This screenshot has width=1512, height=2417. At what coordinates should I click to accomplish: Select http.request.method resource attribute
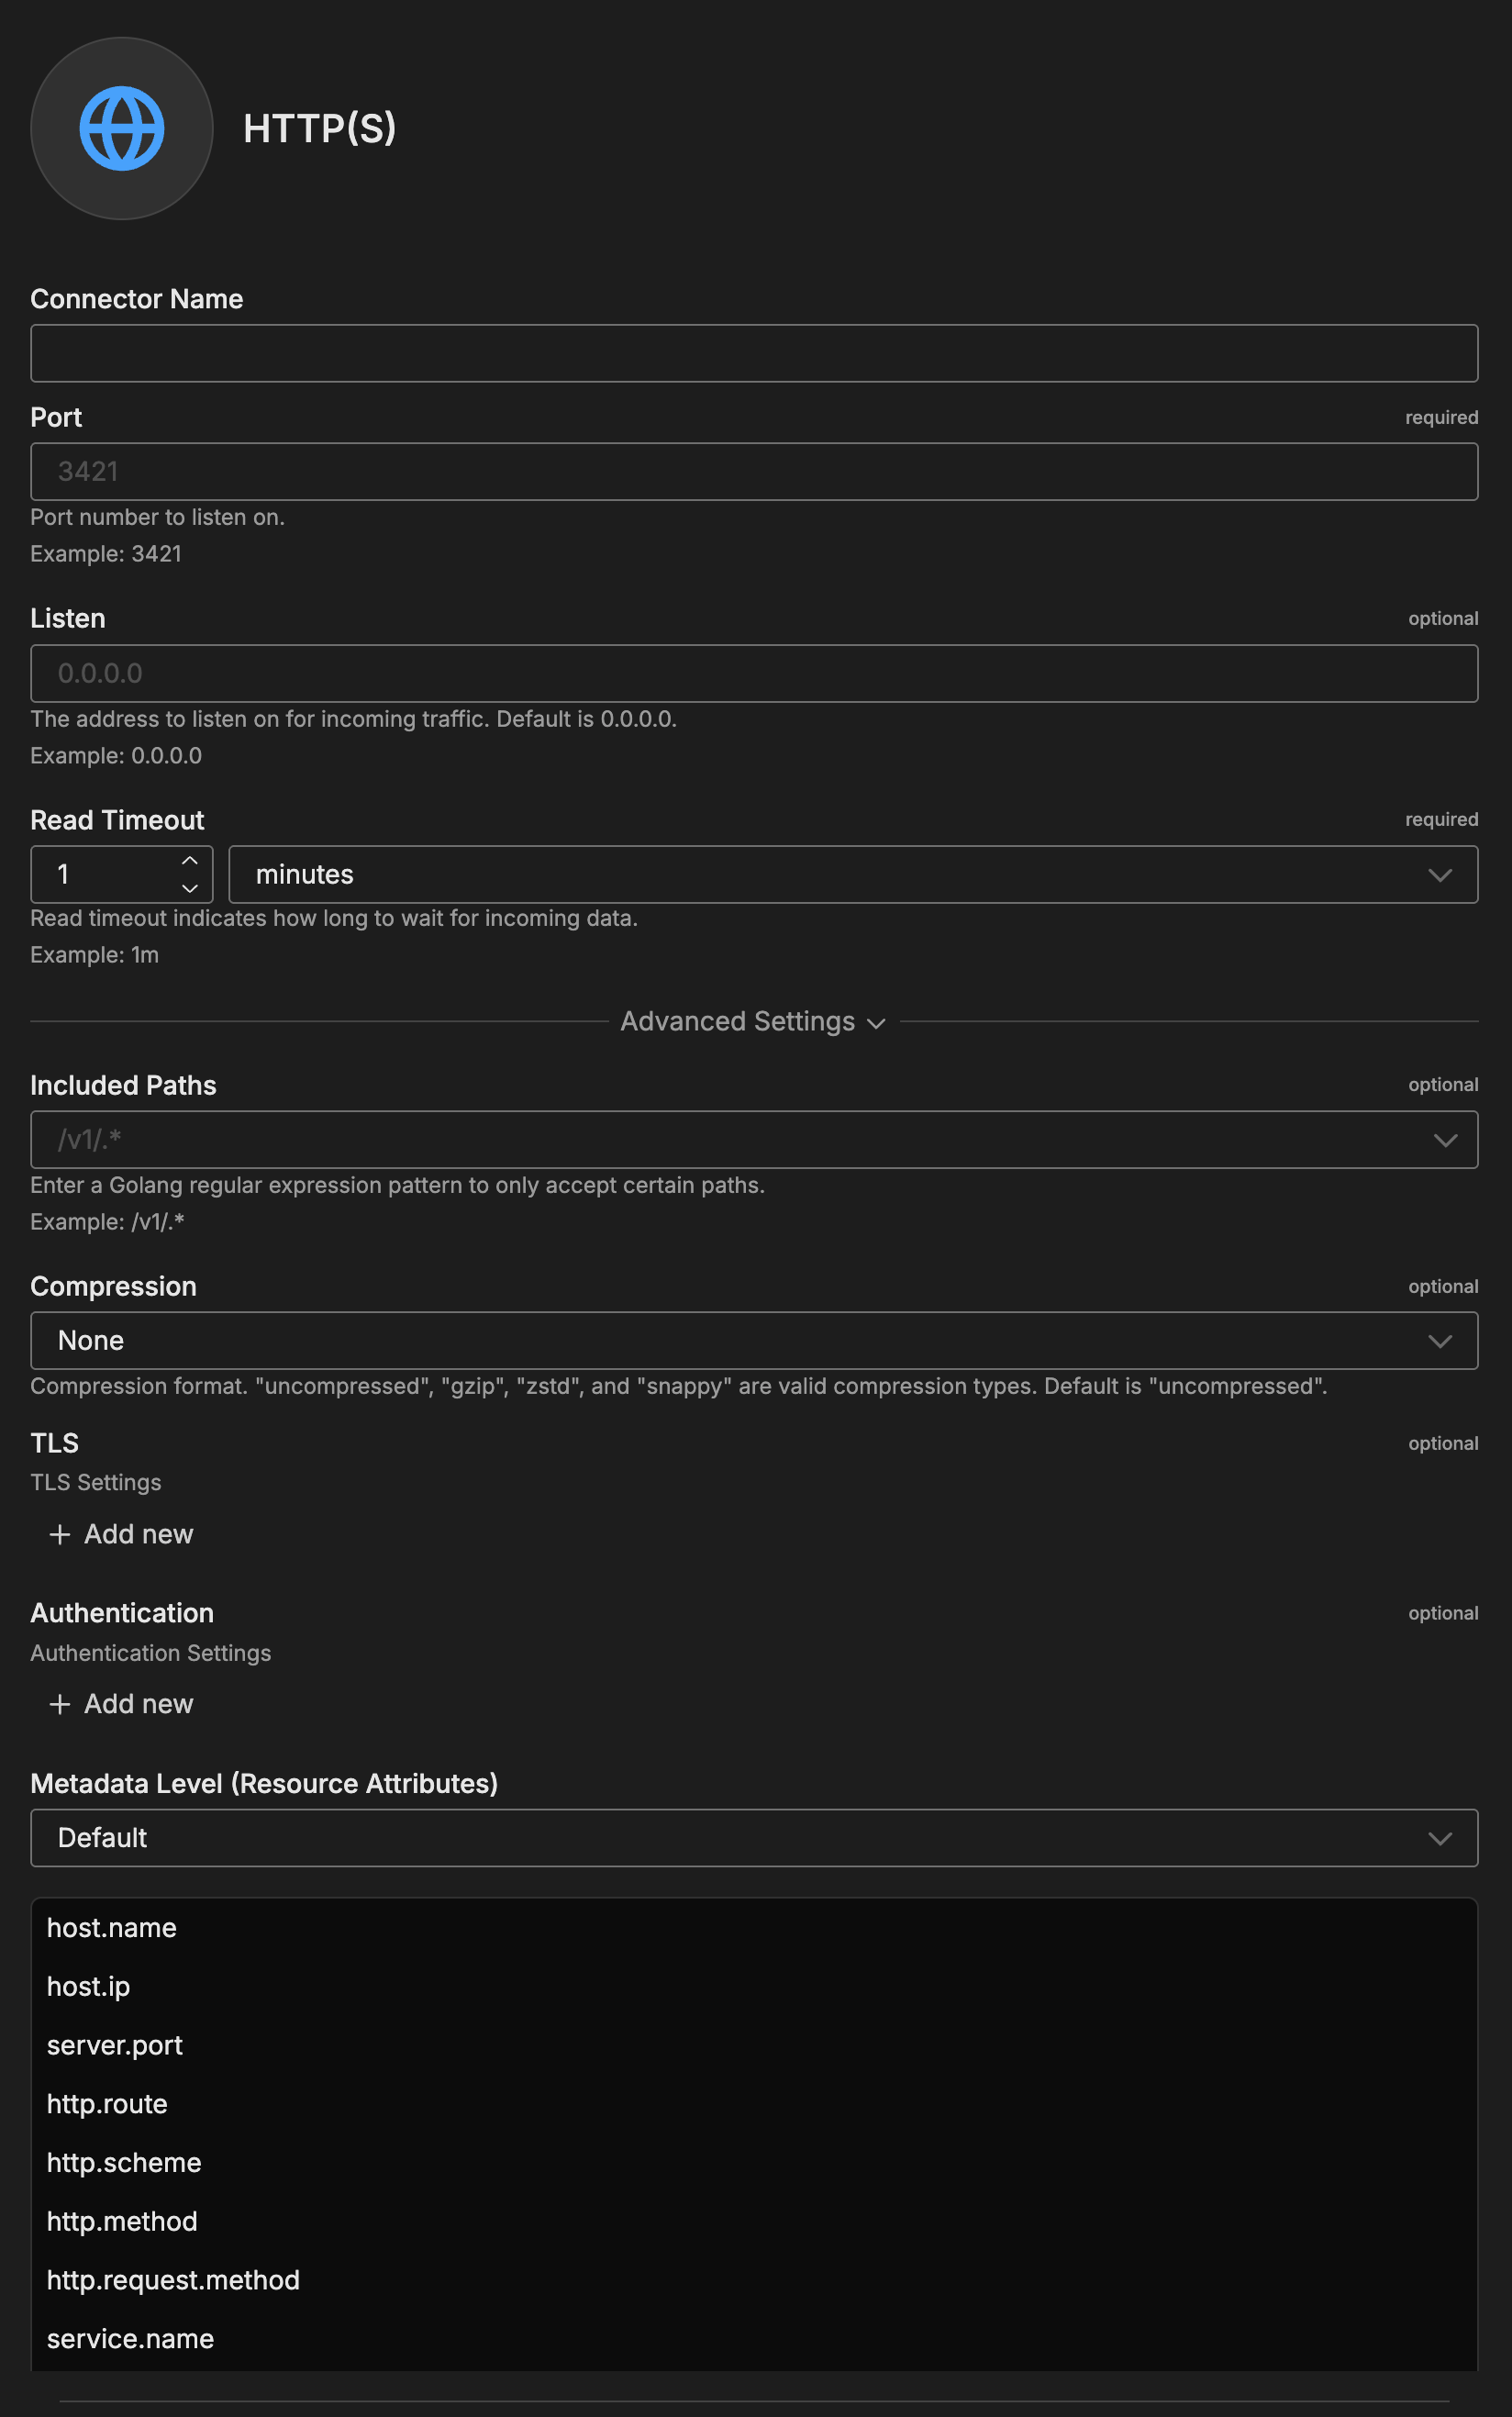173,2280
